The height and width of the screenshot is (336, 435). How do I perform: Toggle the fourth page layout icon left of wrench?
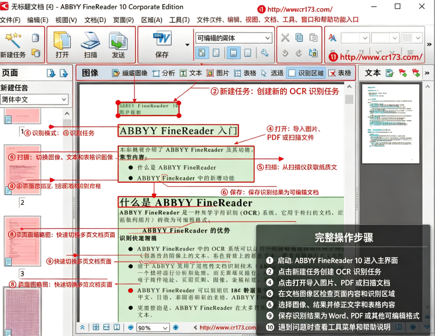point(248,52)
